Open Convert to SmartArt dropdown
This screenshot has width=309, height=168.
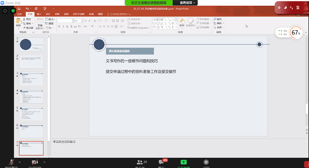coord(139,28)
